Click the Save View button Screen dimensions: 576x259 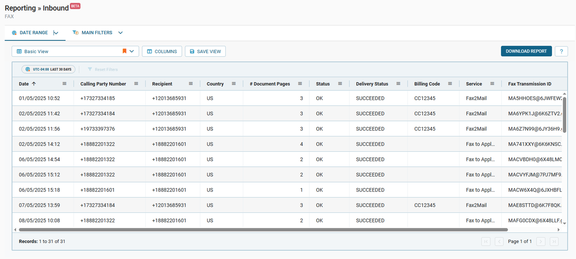tap(205, 51)
